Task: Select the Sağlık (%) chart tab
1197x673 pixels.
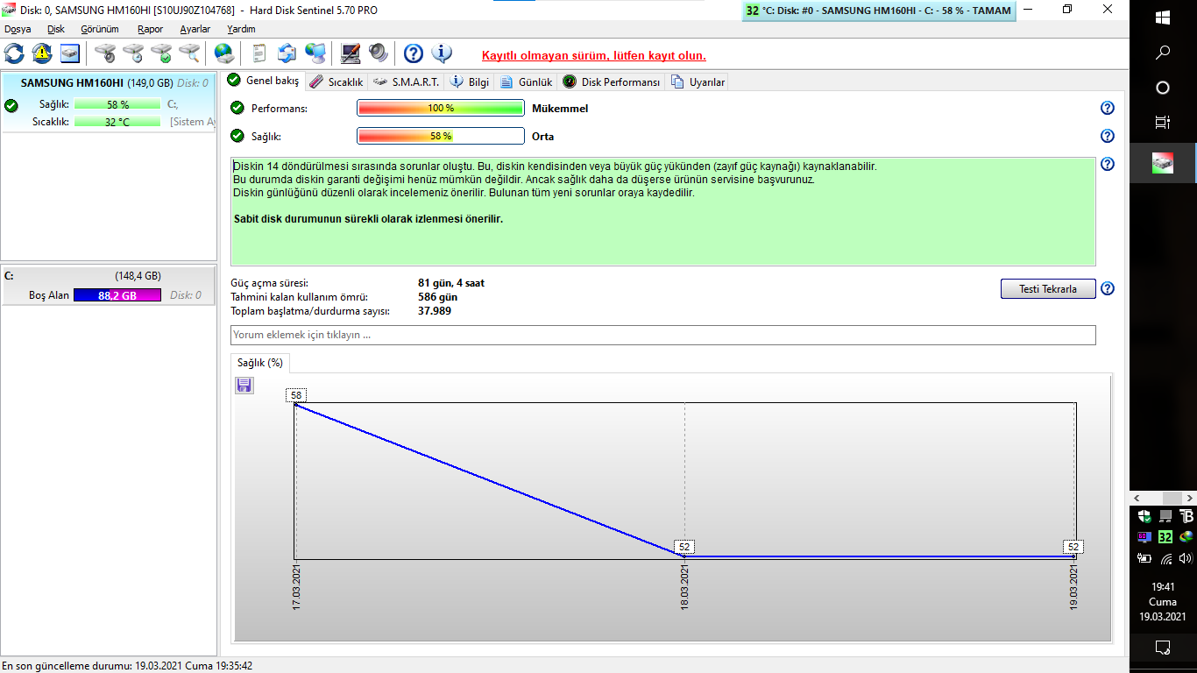Action: [260, 363]
